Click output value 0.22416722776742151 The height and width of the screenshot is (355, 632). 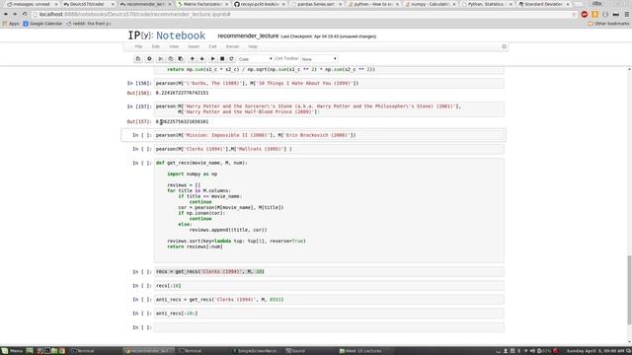(x=182, y=93)
